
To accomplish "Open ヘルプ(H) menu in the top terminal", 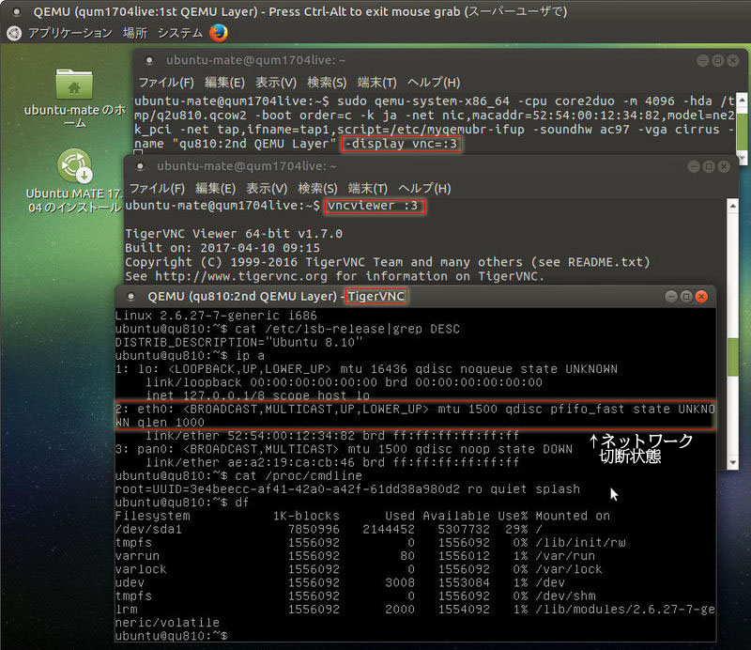I will (x=434, y=83).
